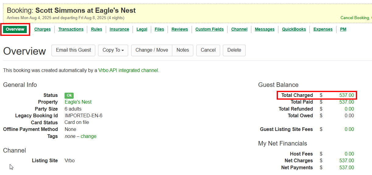Image resolution: width=372 pixels, height=175 pixels.
Task: Click the change tags link
Action: [x=89, y=136]
